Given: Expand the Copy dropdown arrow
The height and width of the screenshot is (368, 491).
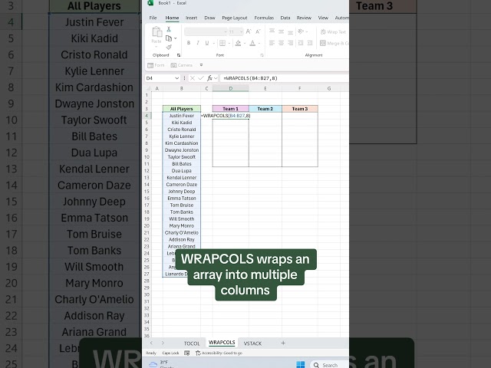Looking at the screenshot, I should tap(176, 38).
